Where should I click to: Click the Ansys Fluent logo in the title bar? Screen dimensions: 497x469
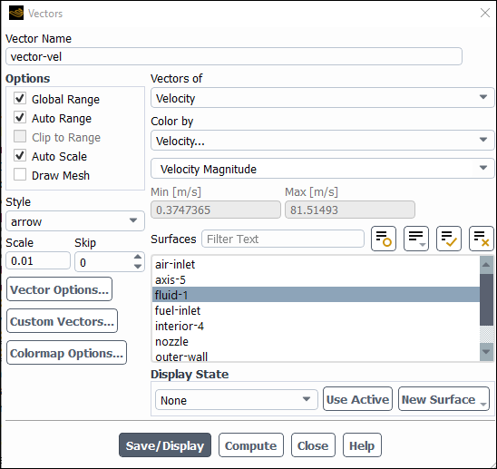click(16, 13)
